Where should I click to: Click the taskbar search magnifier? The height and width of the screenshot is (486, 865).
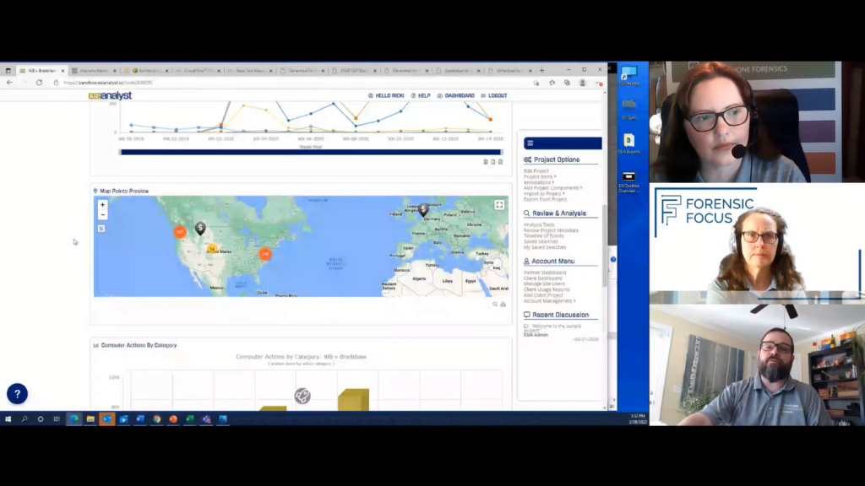click(x=24, y=419)
